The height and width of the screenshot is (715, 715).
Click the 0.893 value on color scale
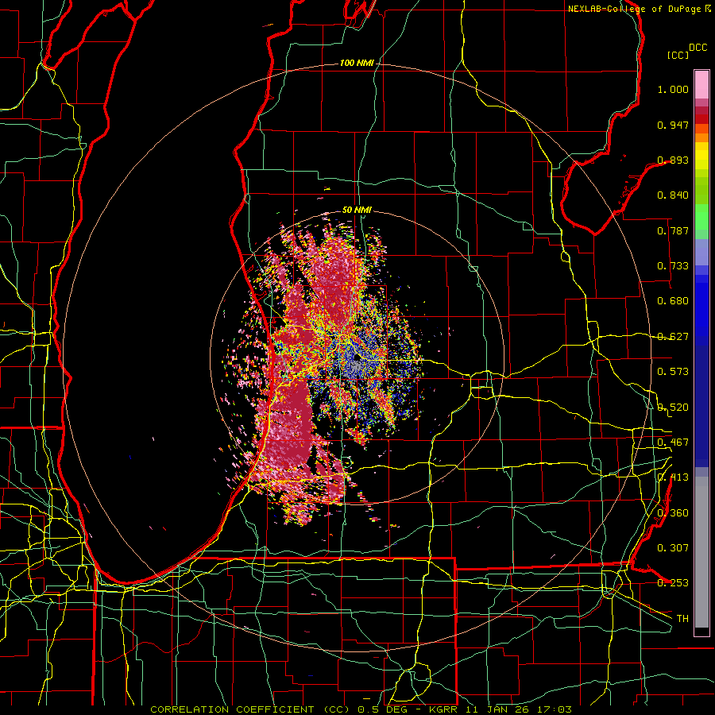[x=673, y=160]
